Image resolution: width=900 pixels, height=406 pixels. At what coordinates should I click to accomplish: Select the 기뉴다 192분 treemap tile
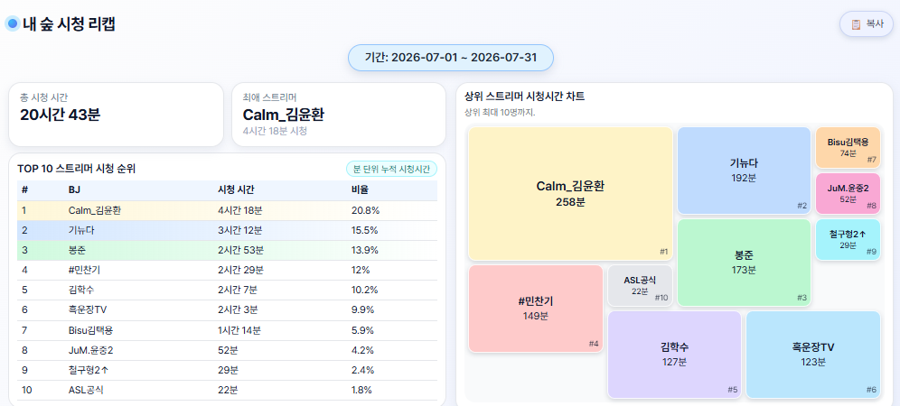click(x=744, y=171)
